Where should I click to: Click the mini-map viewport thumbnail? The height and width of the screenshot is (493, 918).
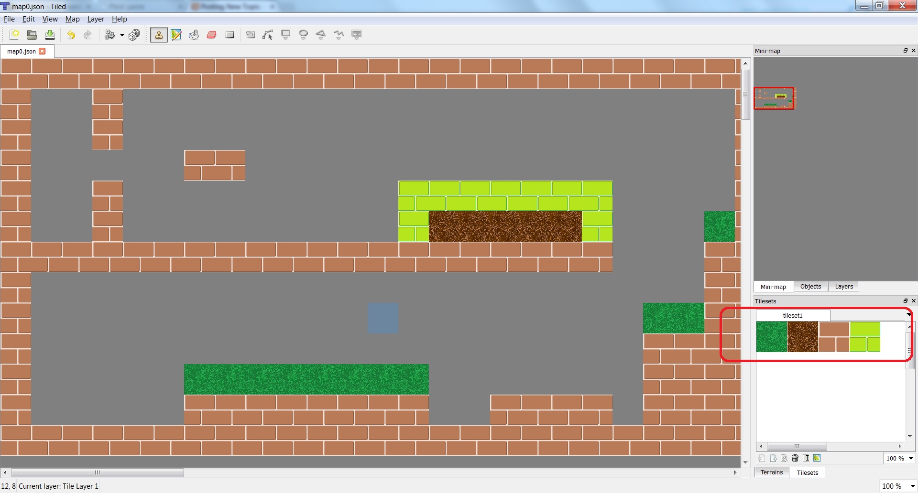(x=774, y=98)
